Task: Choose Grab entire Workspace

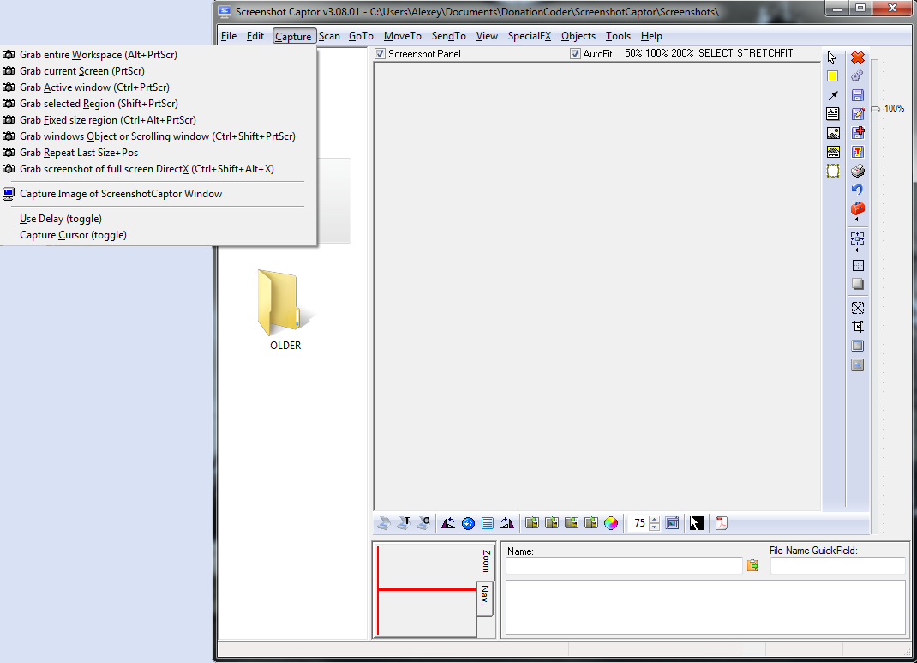Action: [99, 54]
